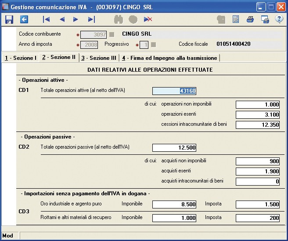Go to next record arrow
288x241 pixels.
pos(76,19)
